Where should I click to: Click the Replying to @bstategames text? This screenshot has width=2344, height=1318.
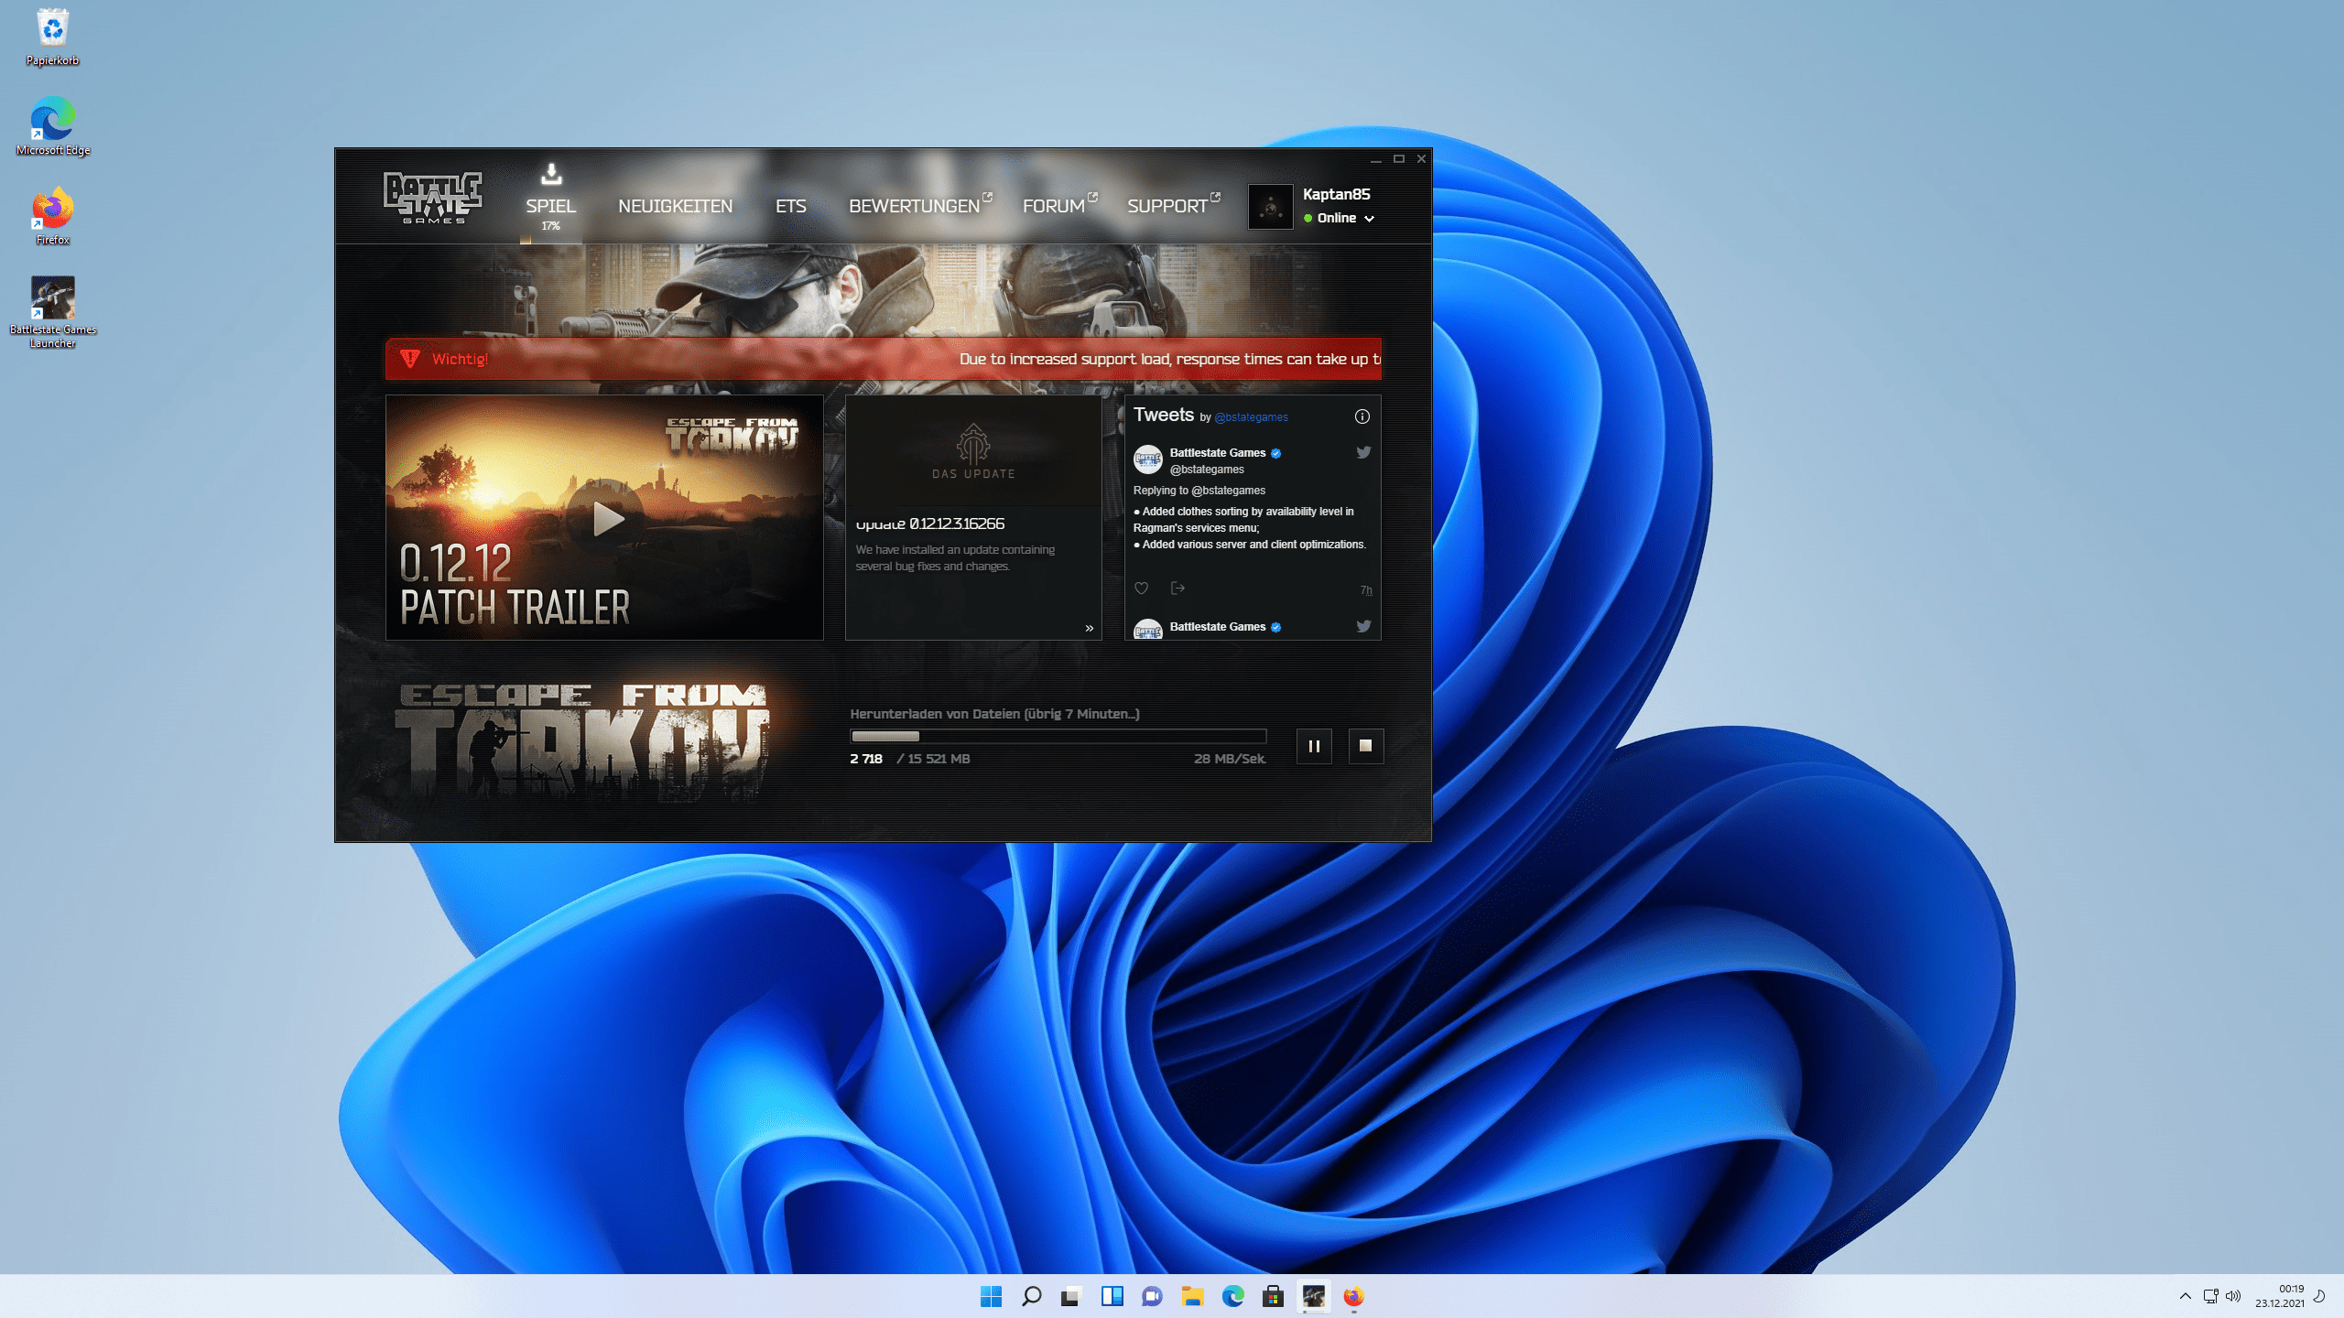click(1199, 491)
